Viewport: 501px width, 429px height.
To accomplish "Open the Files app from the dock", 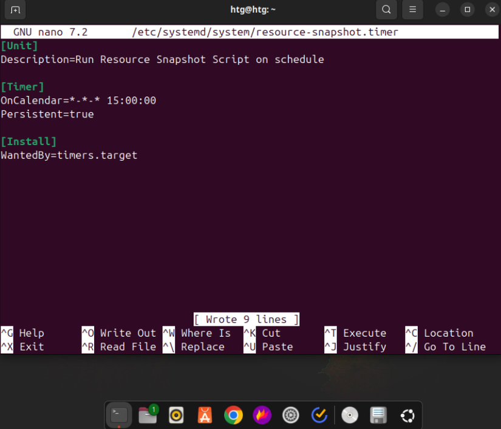I will tap(146, 415).
